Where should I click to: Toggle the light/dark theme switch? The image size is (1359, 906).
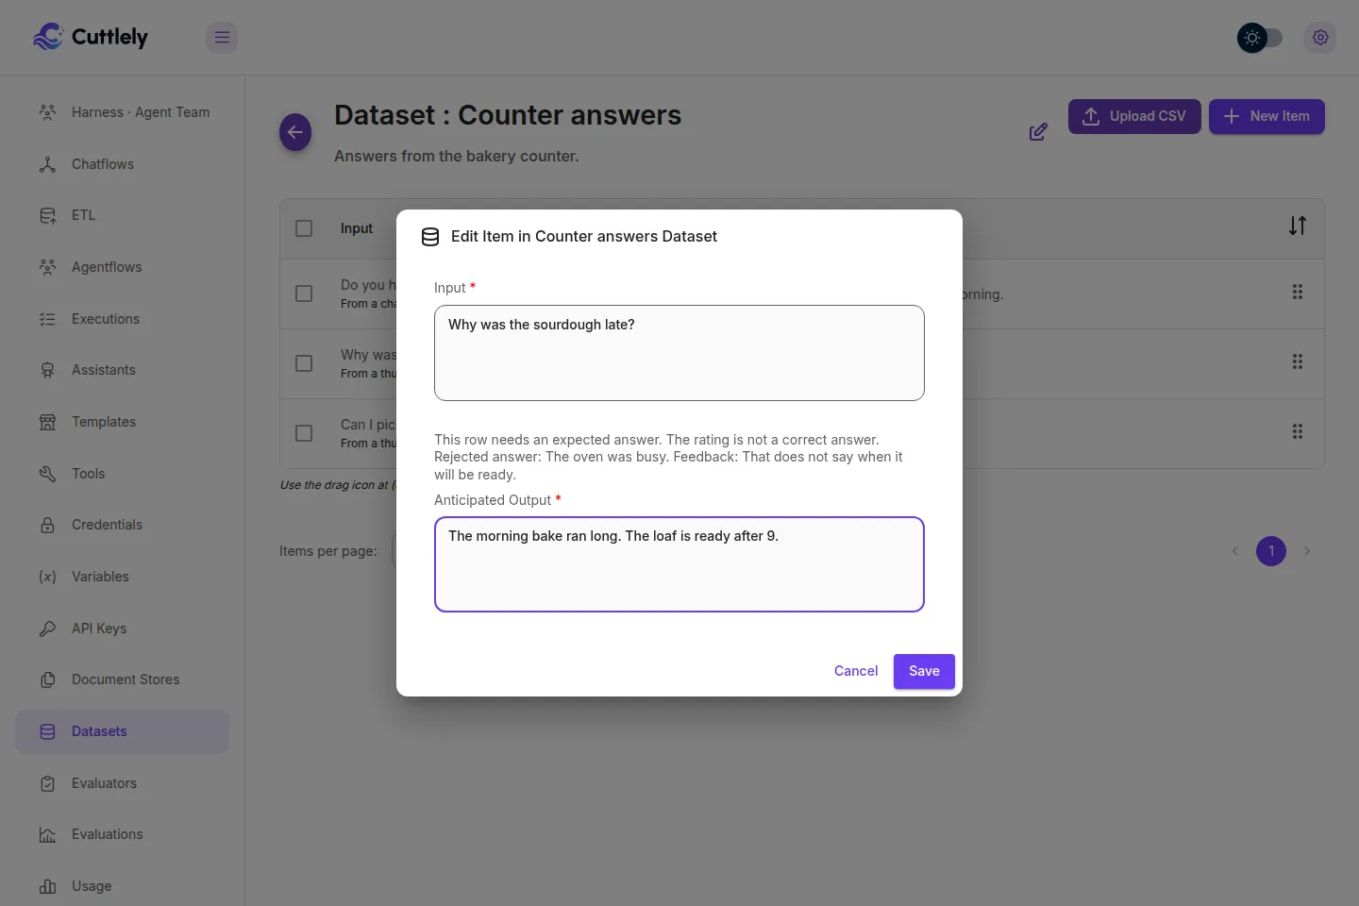click(x=1260, y=38)
